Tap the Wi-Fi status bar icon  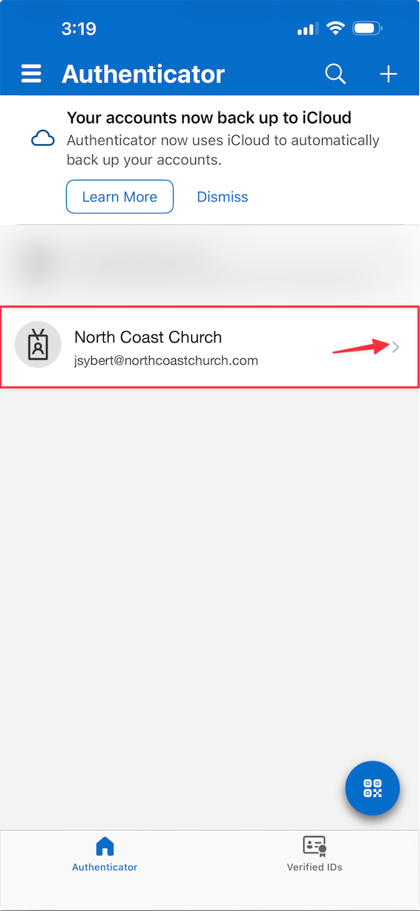click(x=336, y=29)
